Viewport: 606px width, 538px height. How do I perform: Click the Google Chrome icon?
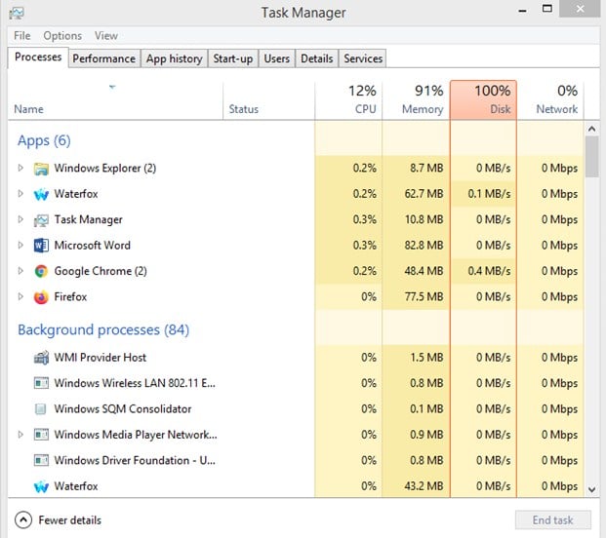(41, 271)
